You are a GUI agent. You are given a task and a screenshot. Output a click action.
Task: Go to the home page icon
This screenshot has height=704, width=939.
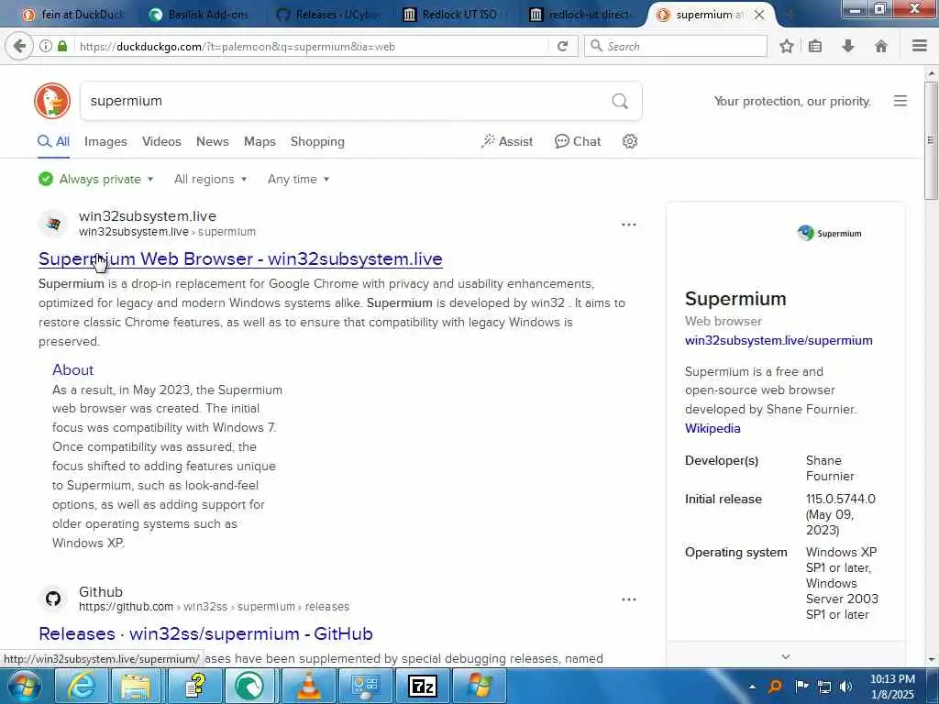pos(881,46)
